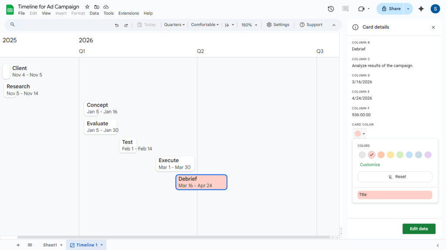Open the Share options dropdown arrow
The image size is (446, 250).
click(408, 9)
